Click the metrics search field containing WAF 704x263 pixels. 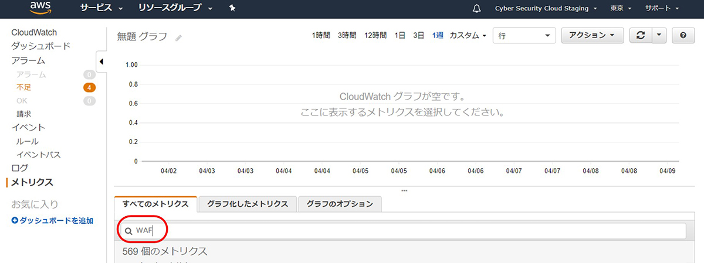[x=405, y=231]
